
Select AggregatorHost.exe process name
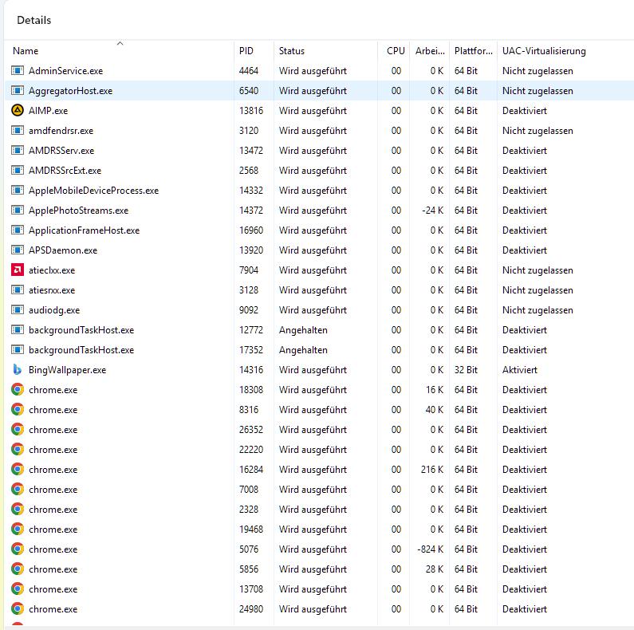[70, 91]
